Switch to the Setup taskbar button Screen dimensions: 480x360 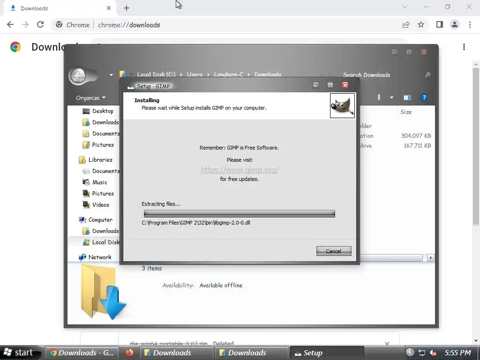(x=327, y=353)
